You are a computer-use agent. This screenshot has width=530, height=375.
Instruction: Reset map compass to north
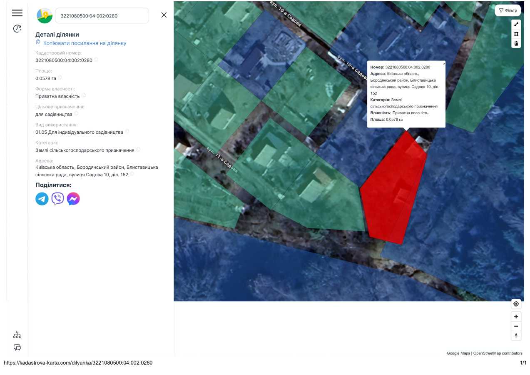tap(516, 336)
